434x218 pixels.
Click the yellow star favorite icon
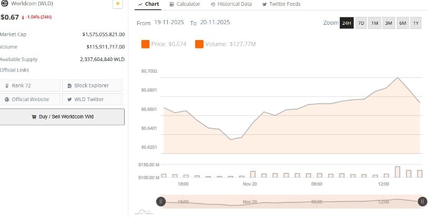coord(118,4)
